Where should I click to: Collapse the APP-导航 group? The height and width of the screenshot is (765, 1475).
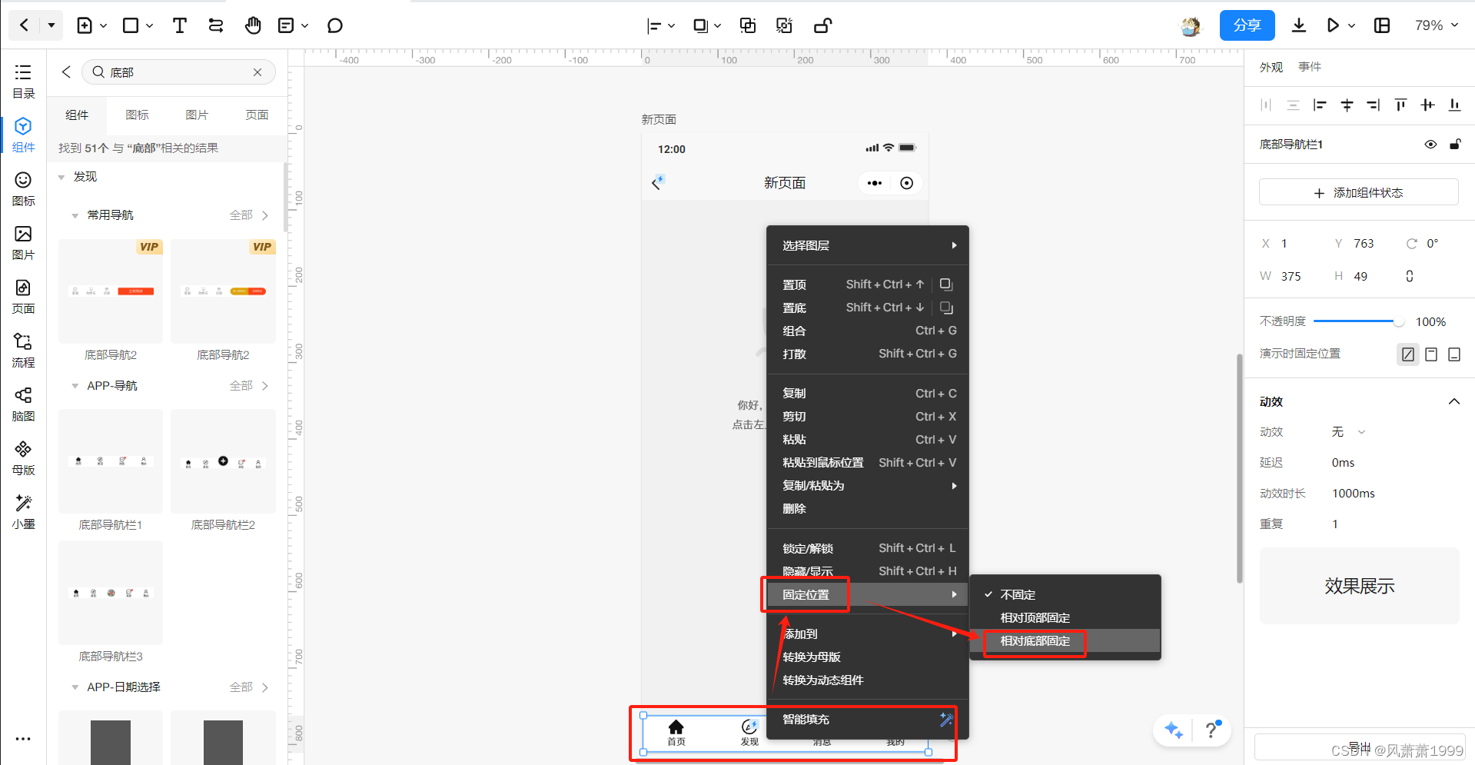click(75, 386)
